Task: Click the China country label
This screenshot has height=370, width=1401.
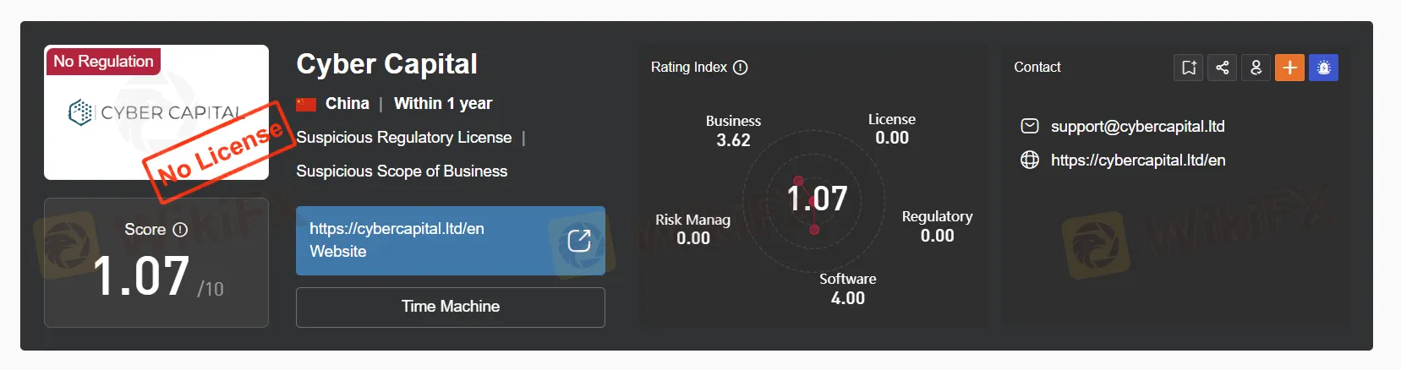Action: coord(348,104)
